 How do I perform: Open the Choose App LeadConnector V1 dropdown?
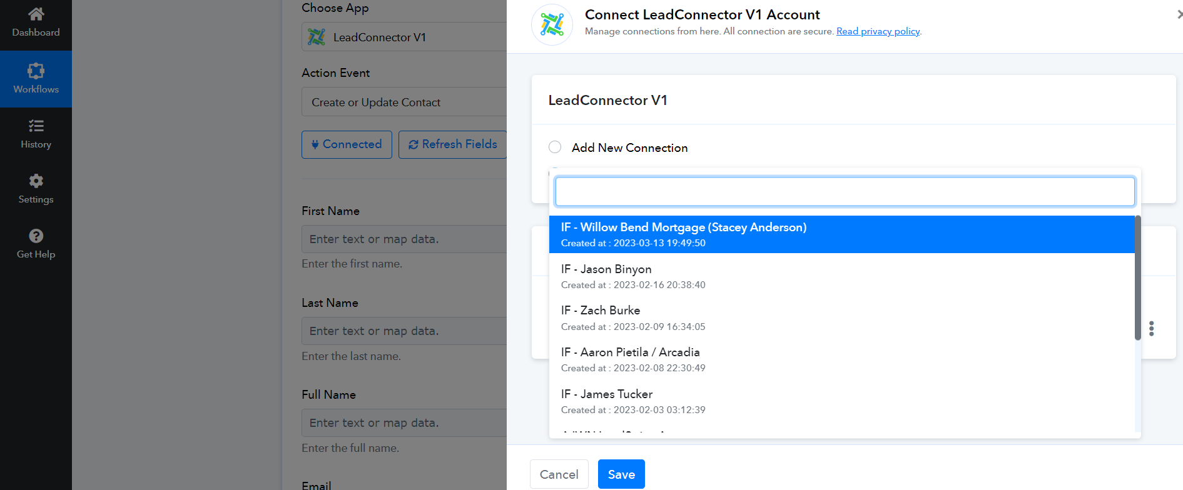tap(404, 37)
